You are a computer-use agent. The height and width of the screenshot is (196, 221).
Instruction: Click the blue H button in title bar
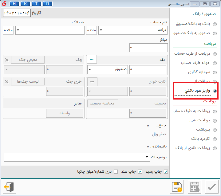pyautogui.click(x=14, y=4)
